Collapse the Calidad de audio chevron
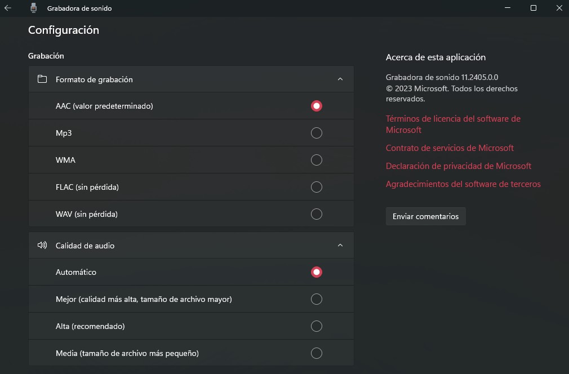This screenshot has width=569, height=374. pyautogui.click(x=340, y=246)
